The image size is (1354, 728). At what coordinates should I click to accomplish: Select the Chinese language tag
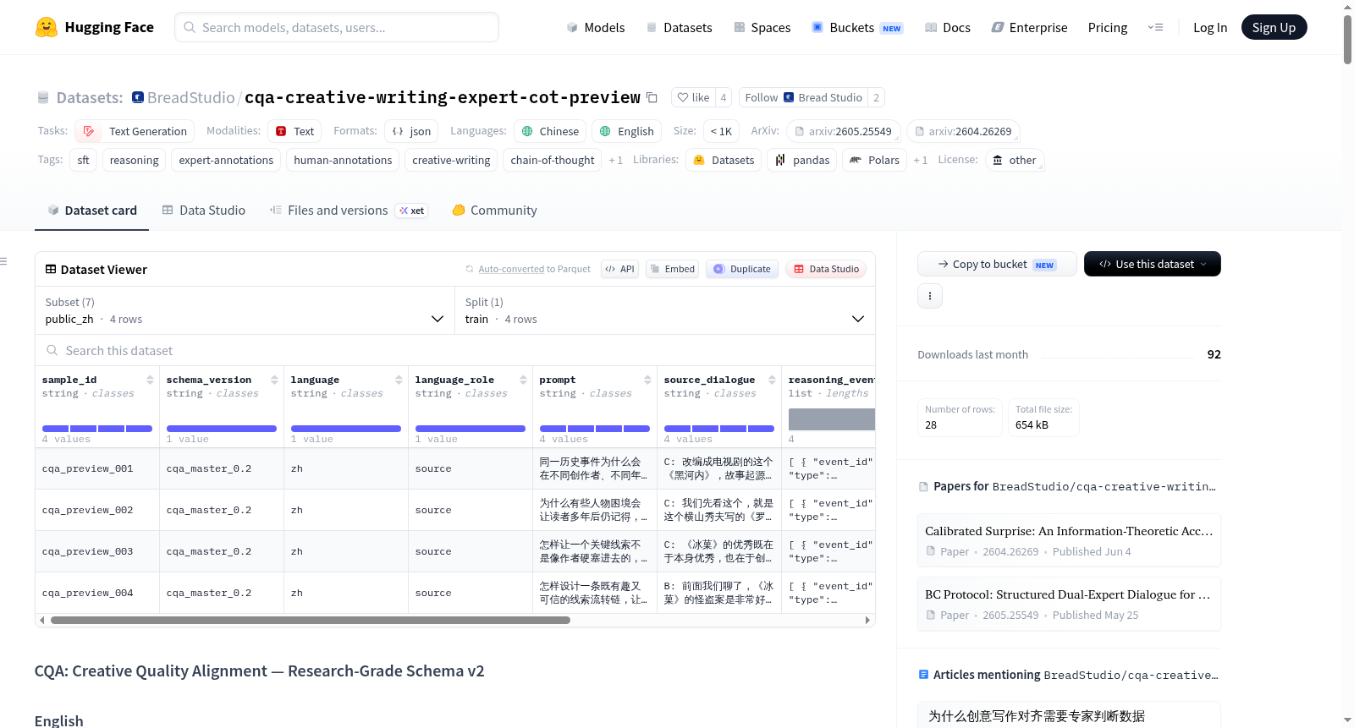[550, 131]
